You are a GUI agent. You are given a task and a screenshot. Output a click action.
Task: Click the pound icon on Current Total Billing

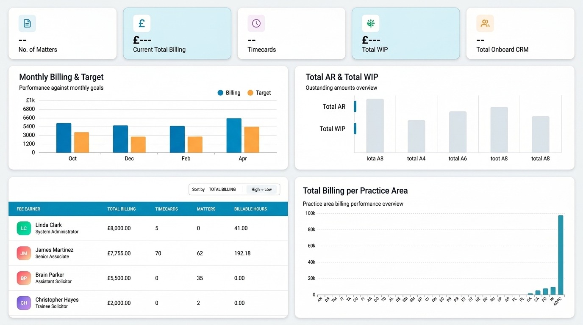click(142, 23)
